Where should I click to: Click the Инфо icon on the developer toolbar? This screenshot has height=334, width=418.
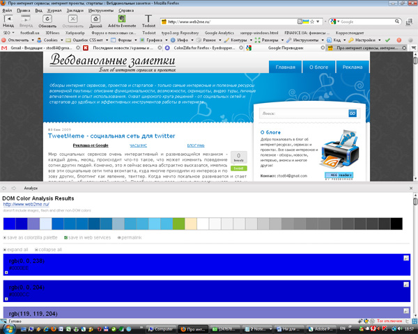pyautogui.click(x=173, y=40)
